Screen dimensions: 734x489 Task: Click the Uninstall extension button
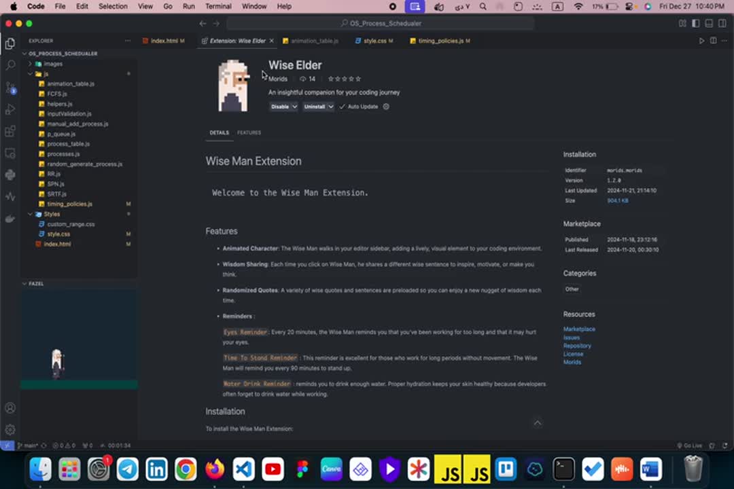click(315, 107)
